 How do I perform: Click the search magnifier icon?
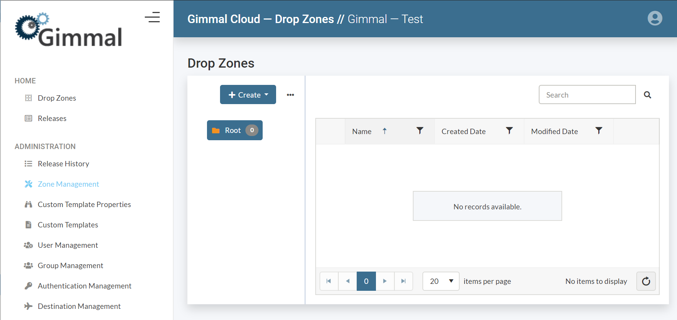point(647,95)
